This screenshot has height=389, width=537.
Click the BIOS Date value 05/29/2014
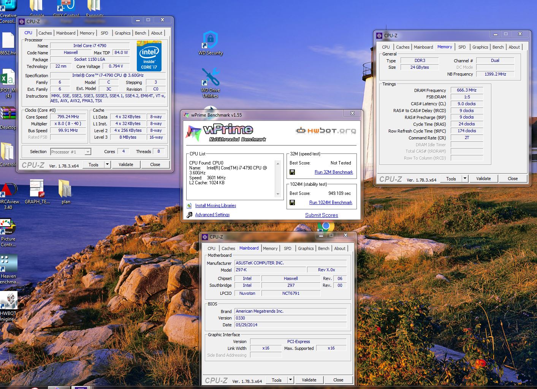coord(291,325)
